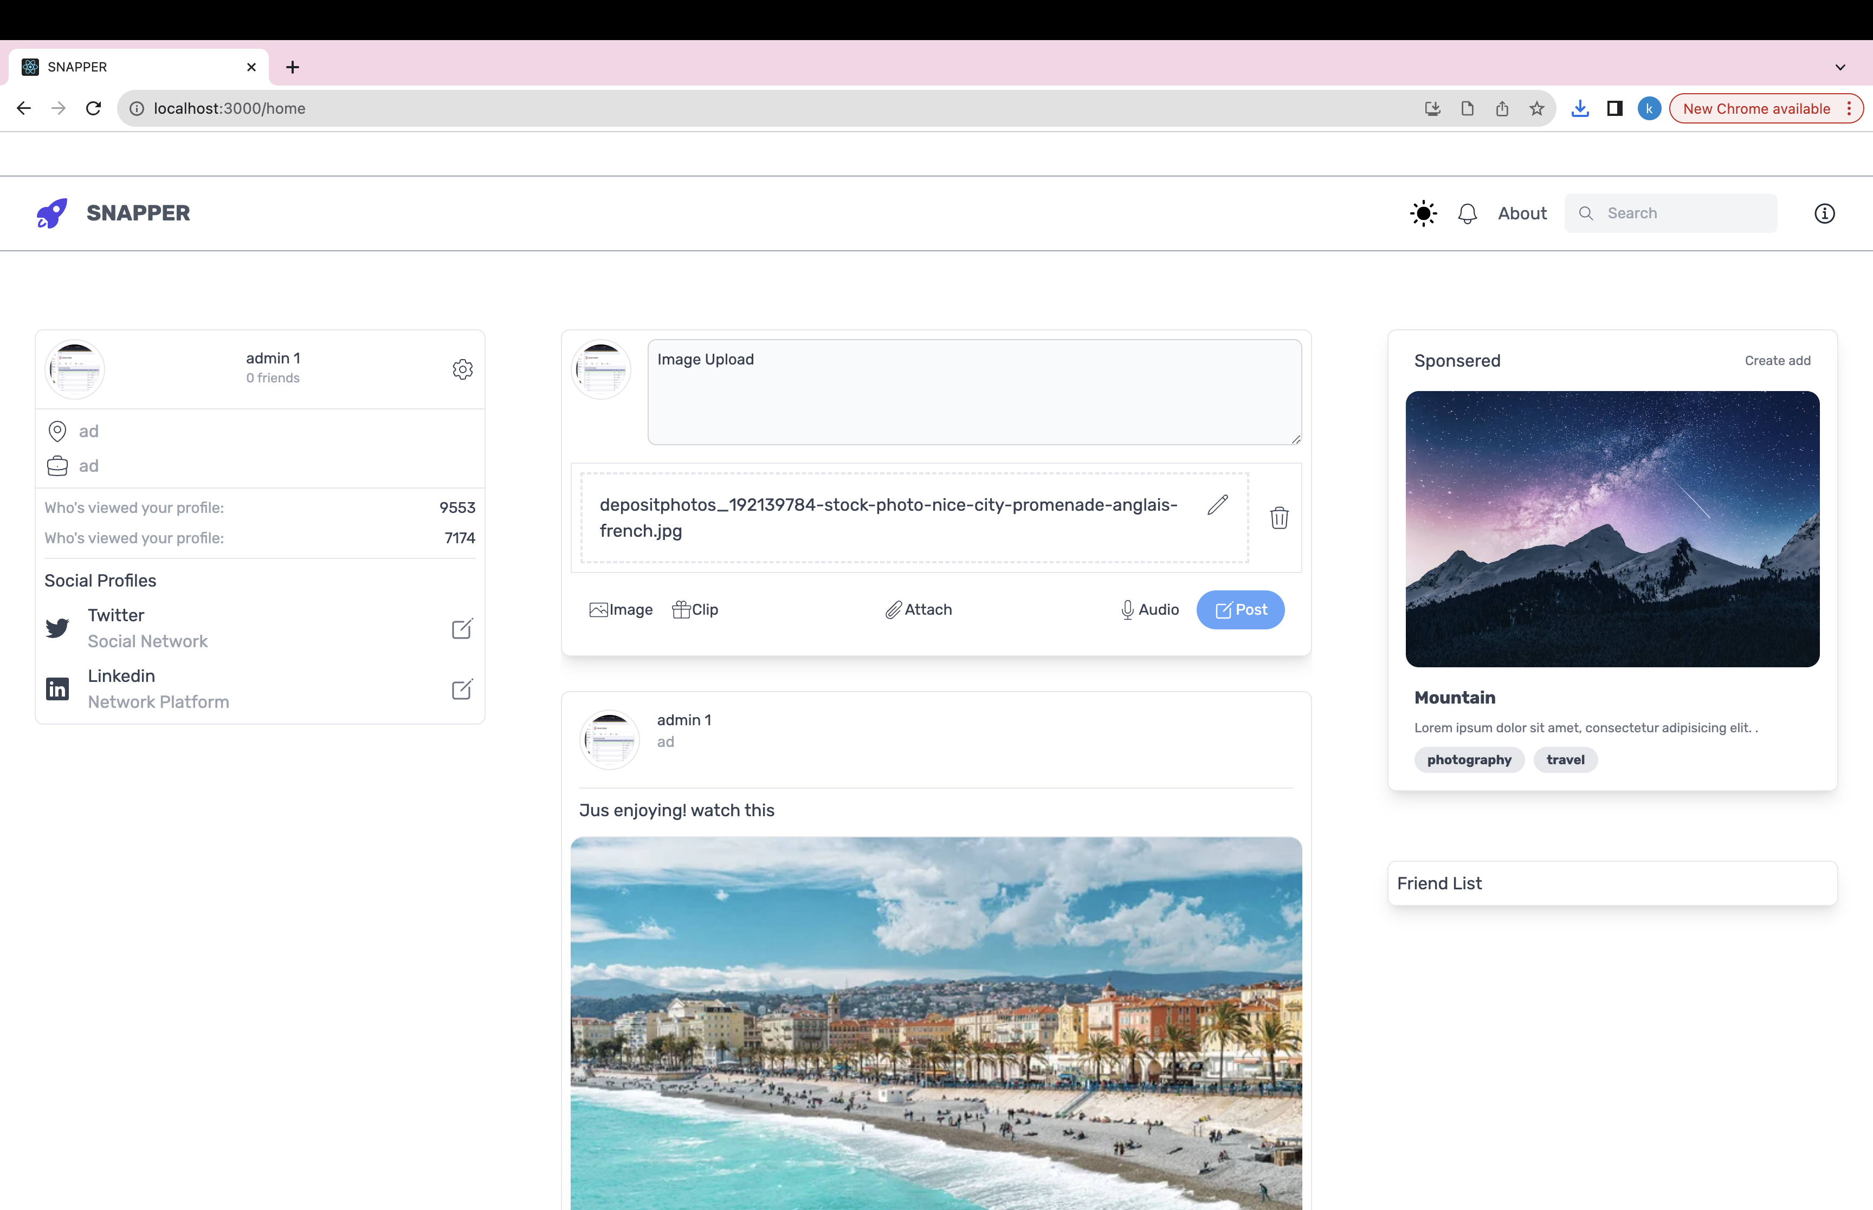
Task: Edit the Linkedin social profile
Action: click(461, 689)
